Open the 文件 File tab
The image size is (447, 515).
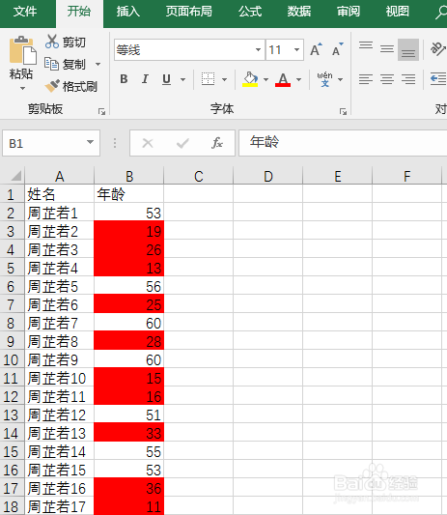pyautogui.click(x=25, y=12)
